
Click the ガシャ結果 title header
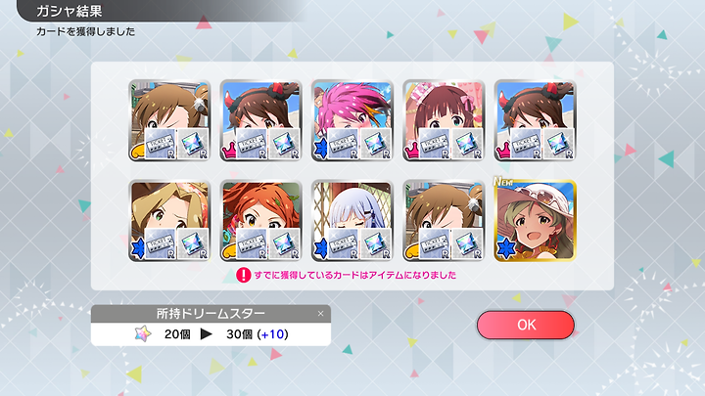pos(69,11)
